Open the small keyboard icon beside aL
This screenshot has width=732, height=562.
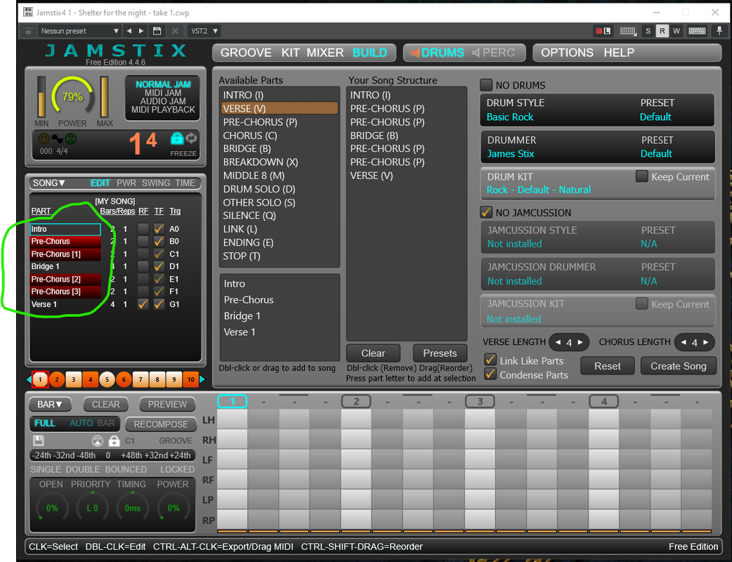[x=628, y=31]
